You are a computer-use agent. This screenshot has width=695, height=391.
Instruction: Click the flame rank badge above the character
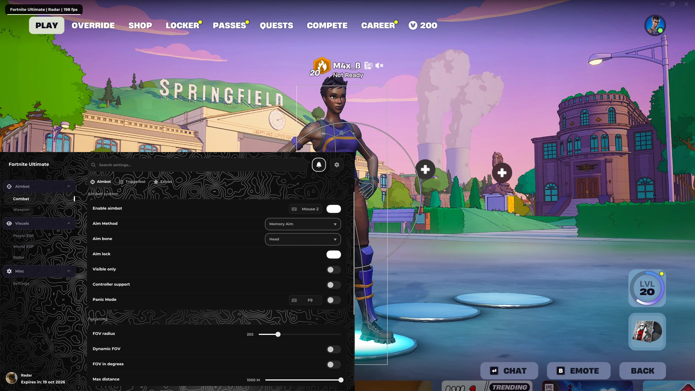(321, 66)
